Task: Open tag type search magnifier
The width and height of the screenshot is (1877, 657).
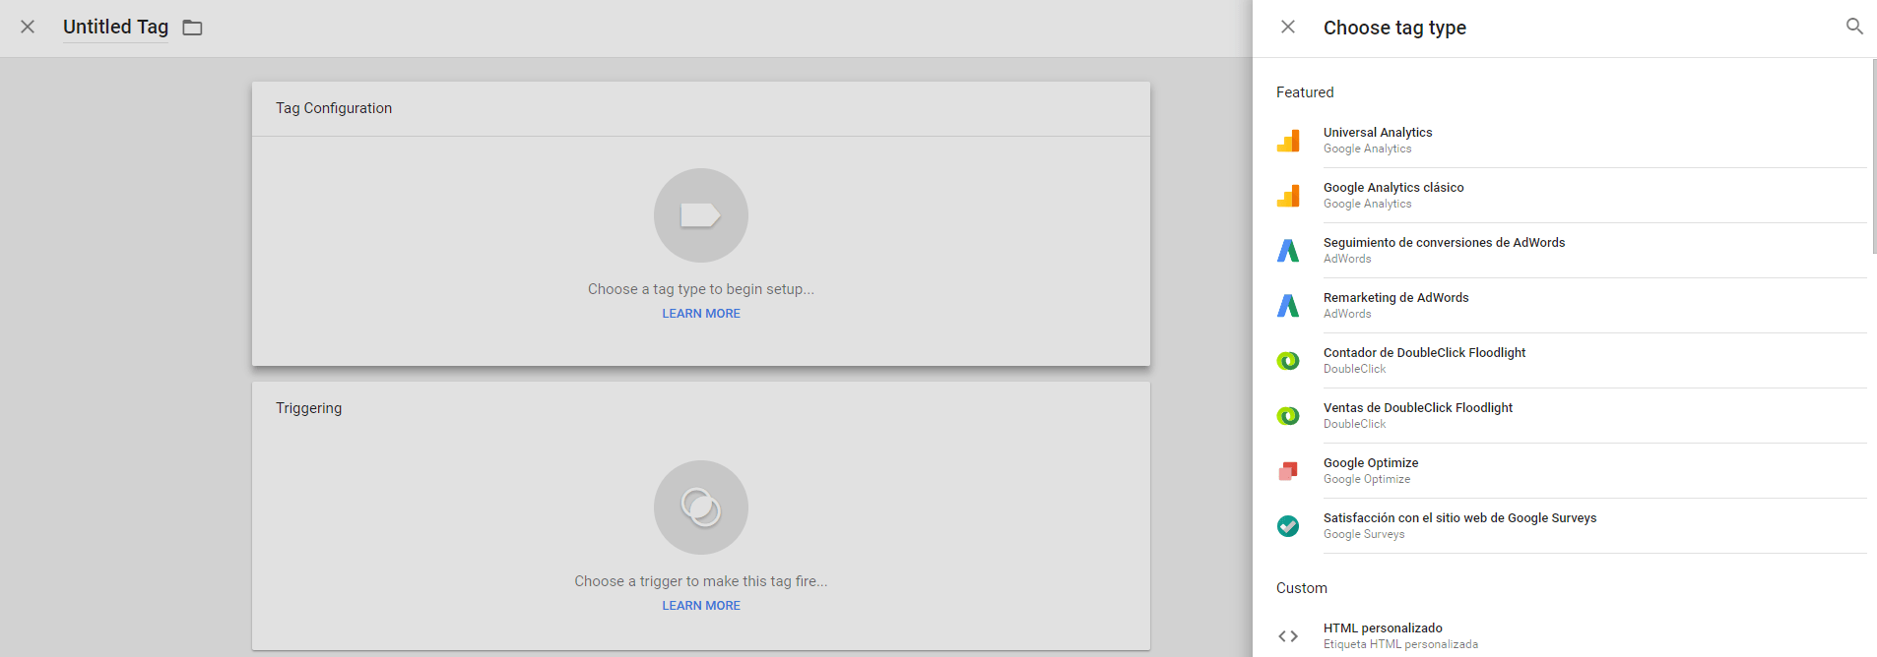Action: [x=1854, y=27]
